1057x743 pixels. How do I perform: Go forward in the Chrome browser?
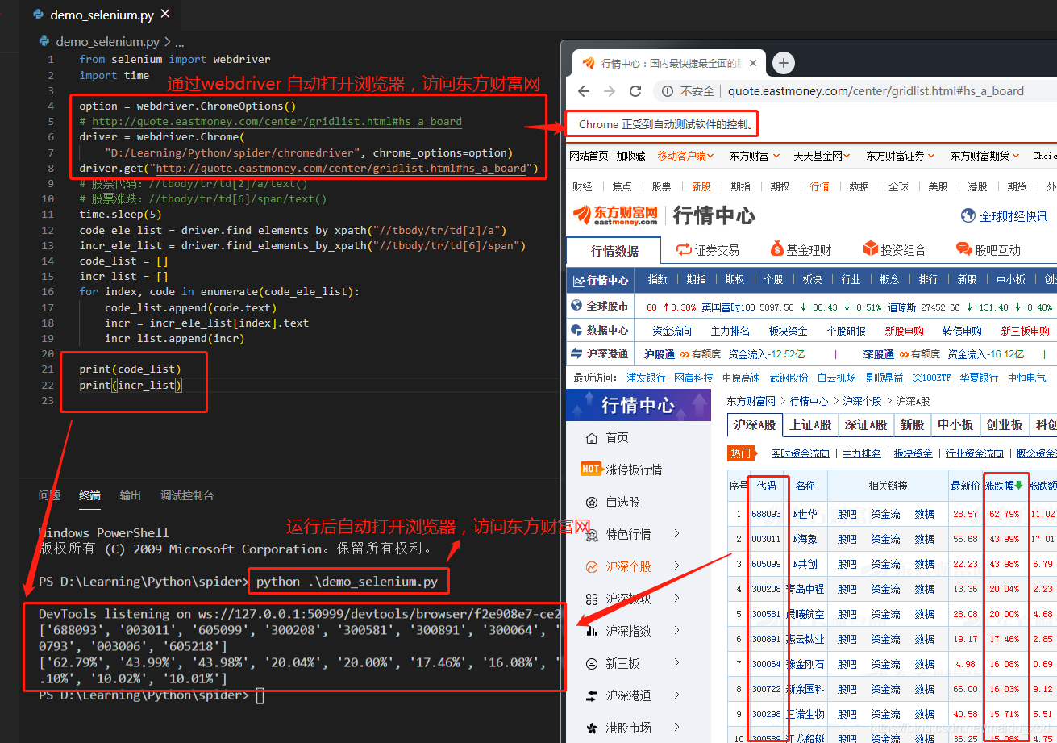[x=610, y=91]
